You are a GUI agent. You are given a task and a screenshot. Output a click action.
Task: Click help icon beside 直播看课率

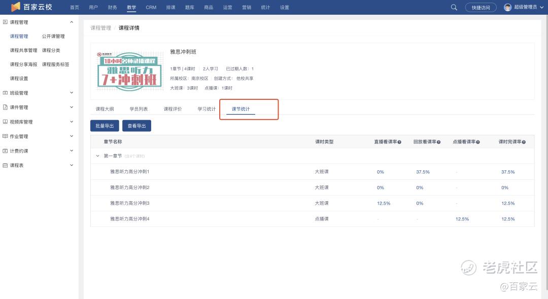399,142
